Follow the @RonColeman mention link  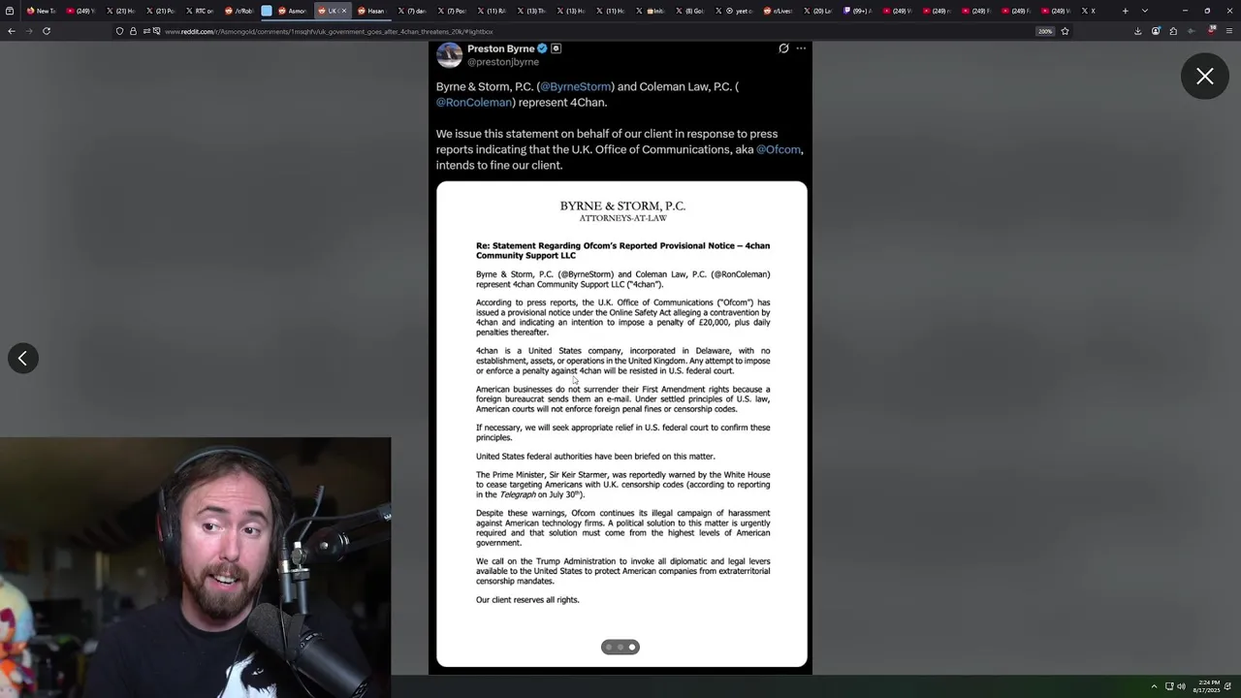click(x=474, y=102)
